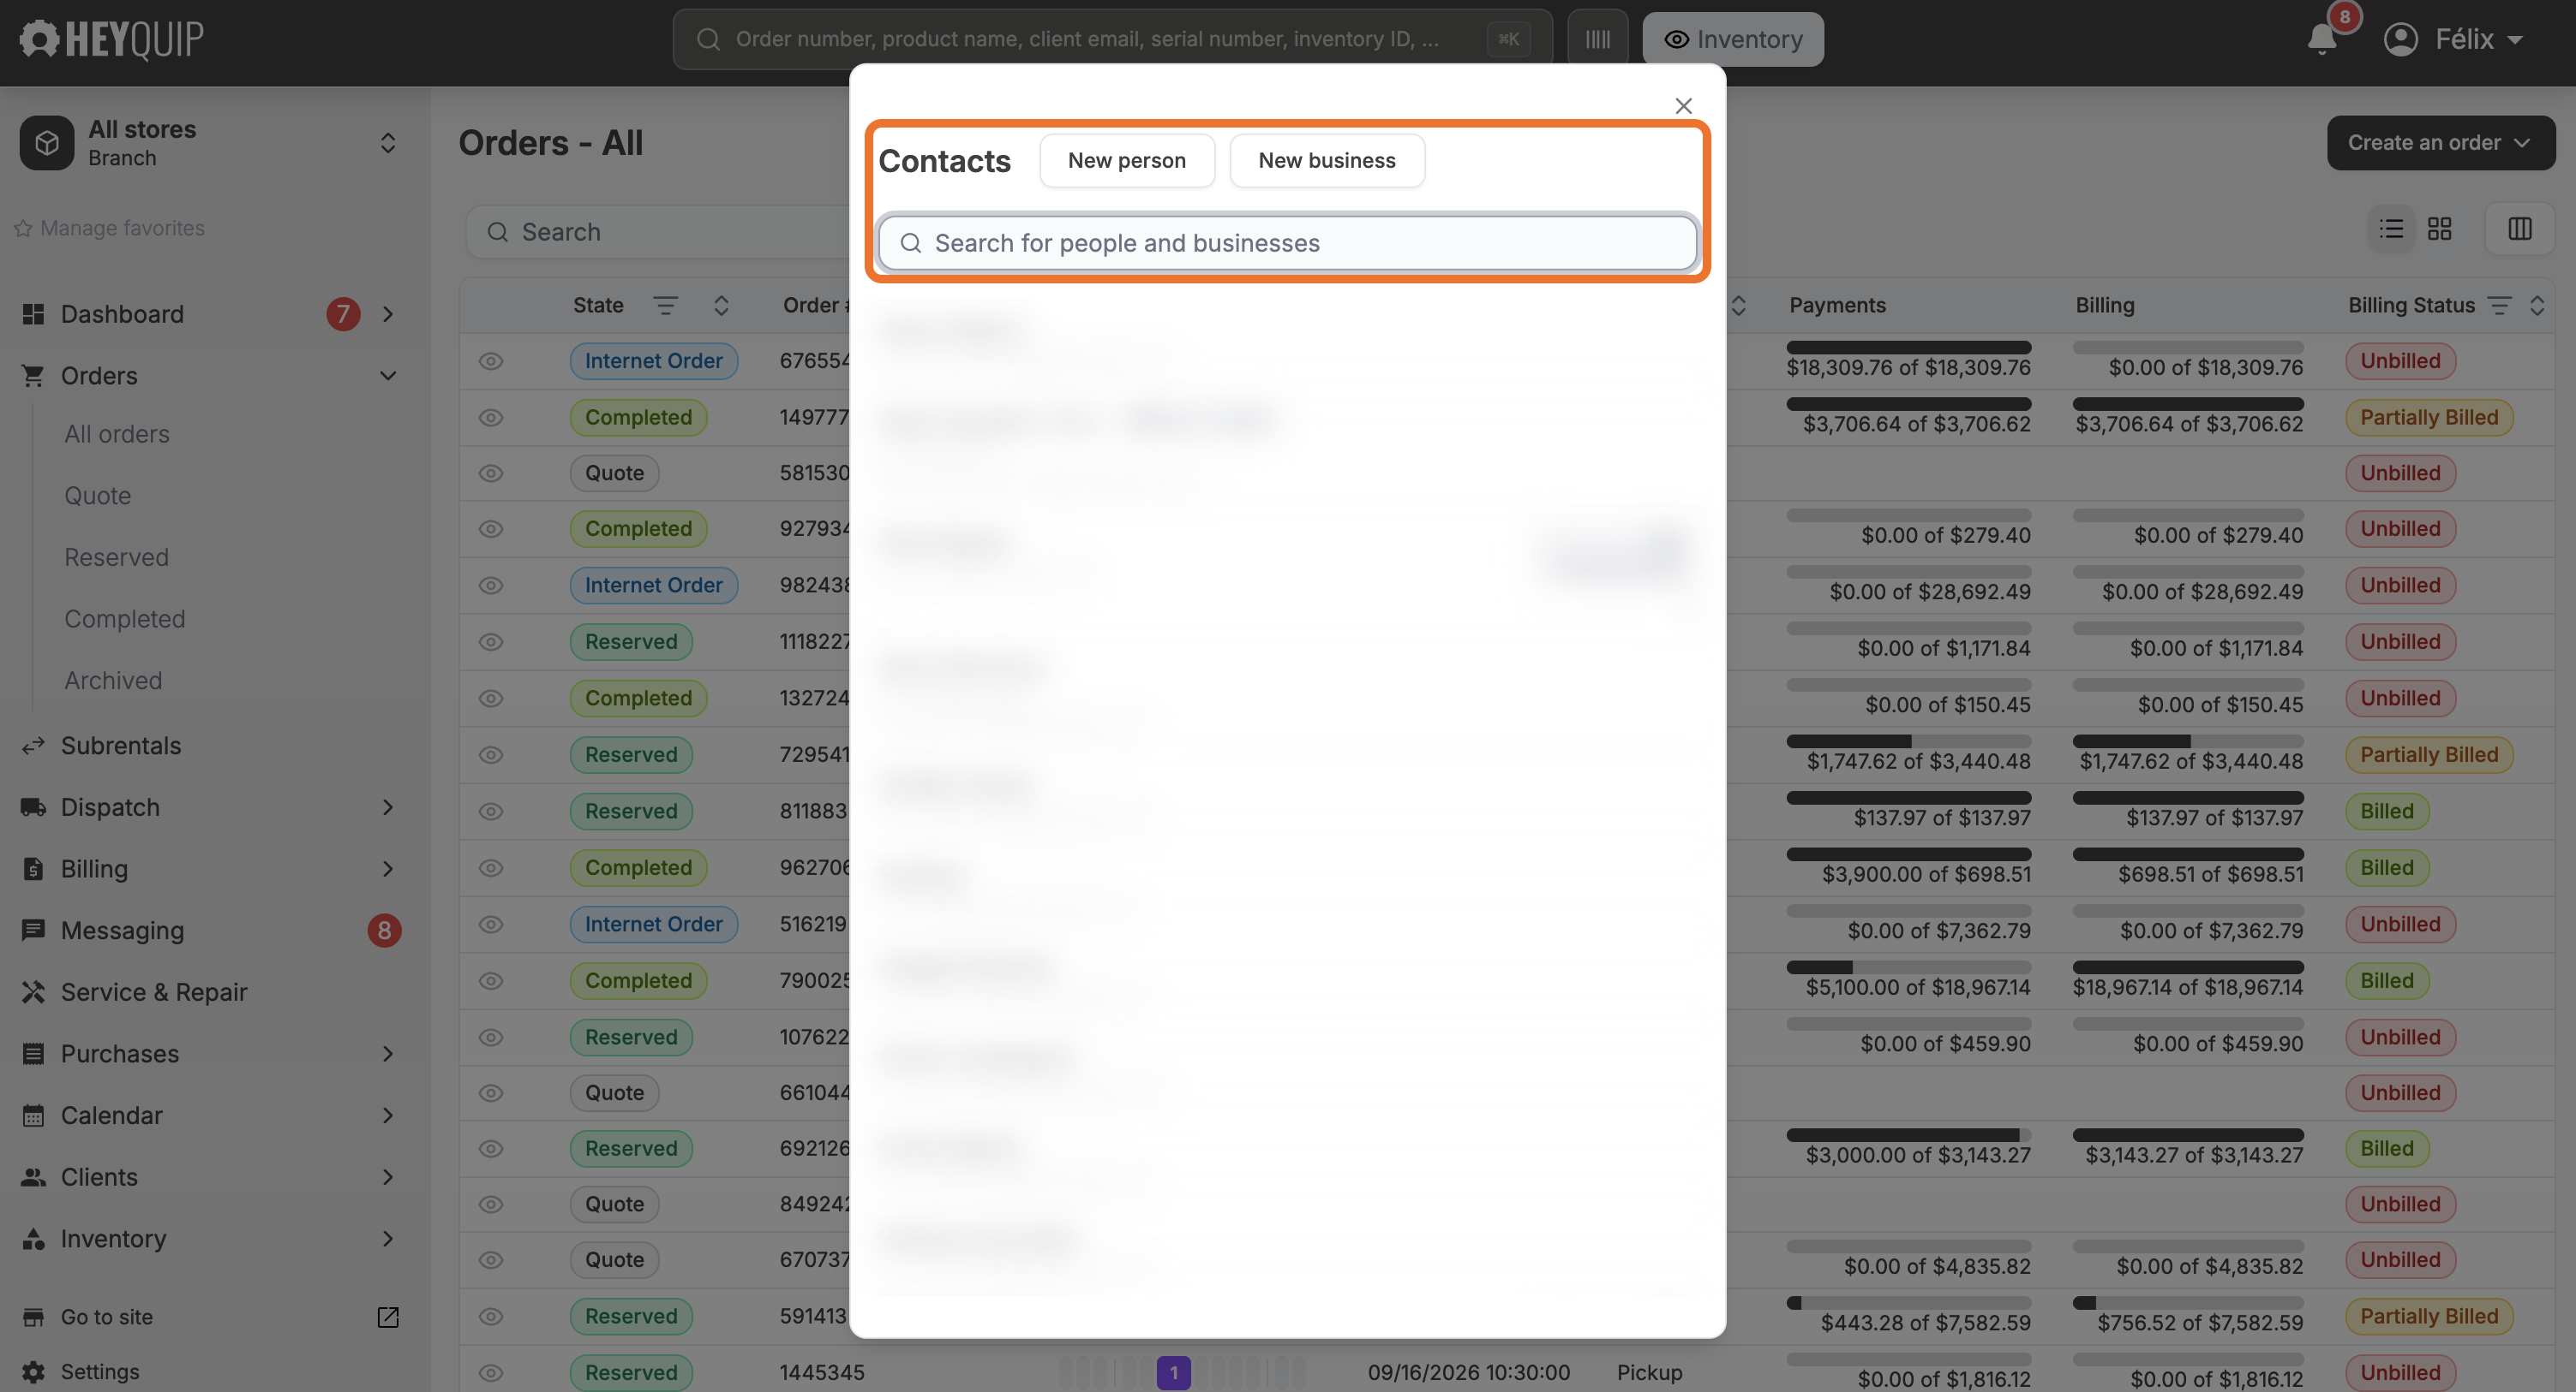The image size is (2576, 1392).
Task: Click the Billing Status filter icon
Action: click(x=2499, y=306)
